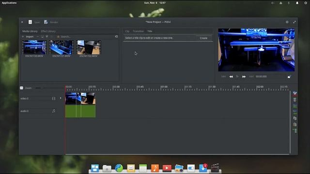The image size is (310, 174).
Task: Click the delete trash icon in the timeline toolbar
Action: [295, 100]
